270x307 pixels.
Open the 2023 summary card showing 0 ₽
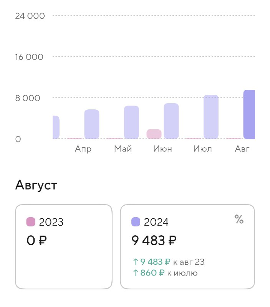click(x=64, y=246)
